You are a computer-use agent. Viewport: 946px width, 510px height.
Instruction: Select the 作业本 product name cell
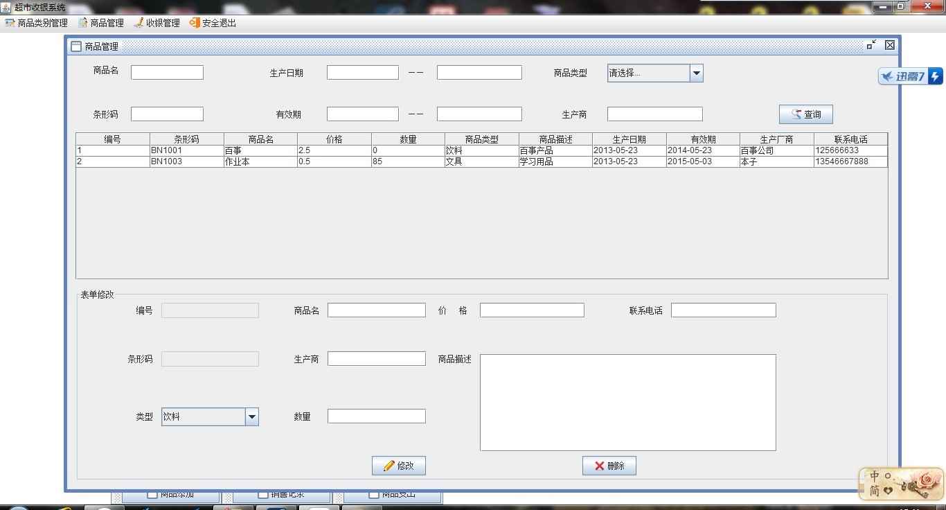point(260,161)
